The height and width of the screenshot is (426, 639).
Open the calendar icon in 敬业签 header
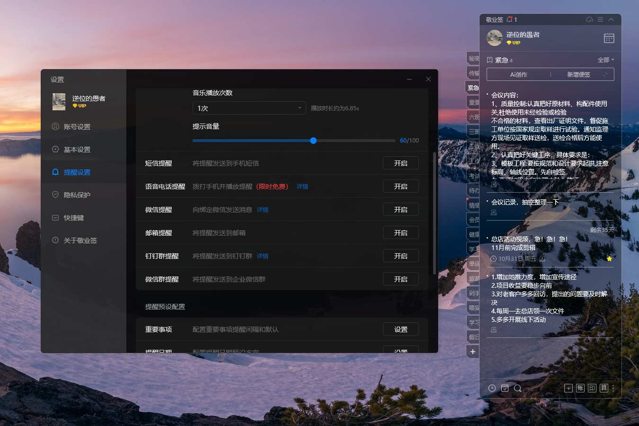609,38
